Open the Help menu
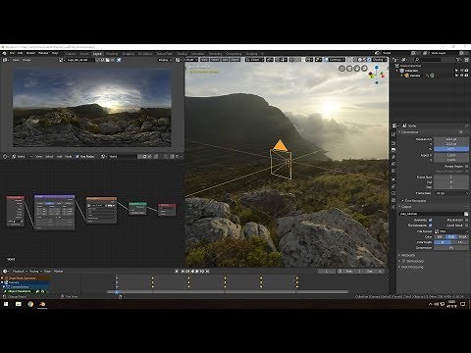The width and height of the screenshot is (471, 353). click(55, 53)
